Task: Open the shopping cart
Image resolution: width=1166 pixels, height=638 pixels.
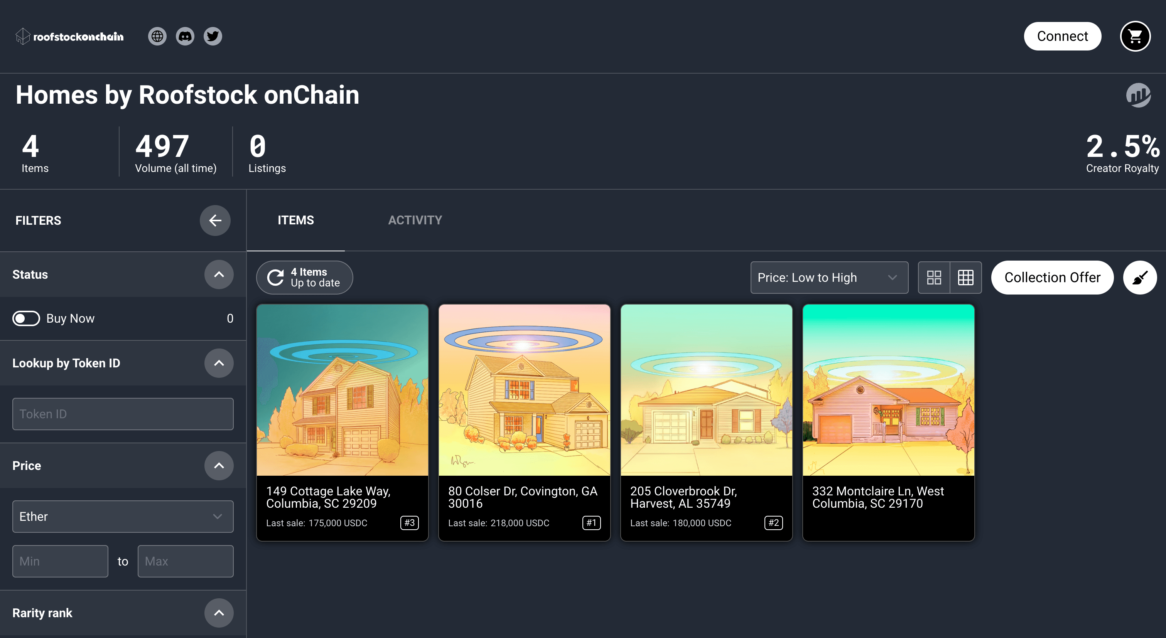Action: 1135,36
